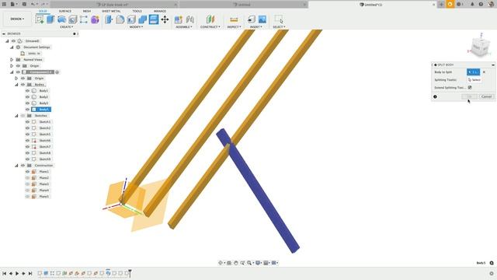Click the Fillet tool icon

tap(120, 19)
